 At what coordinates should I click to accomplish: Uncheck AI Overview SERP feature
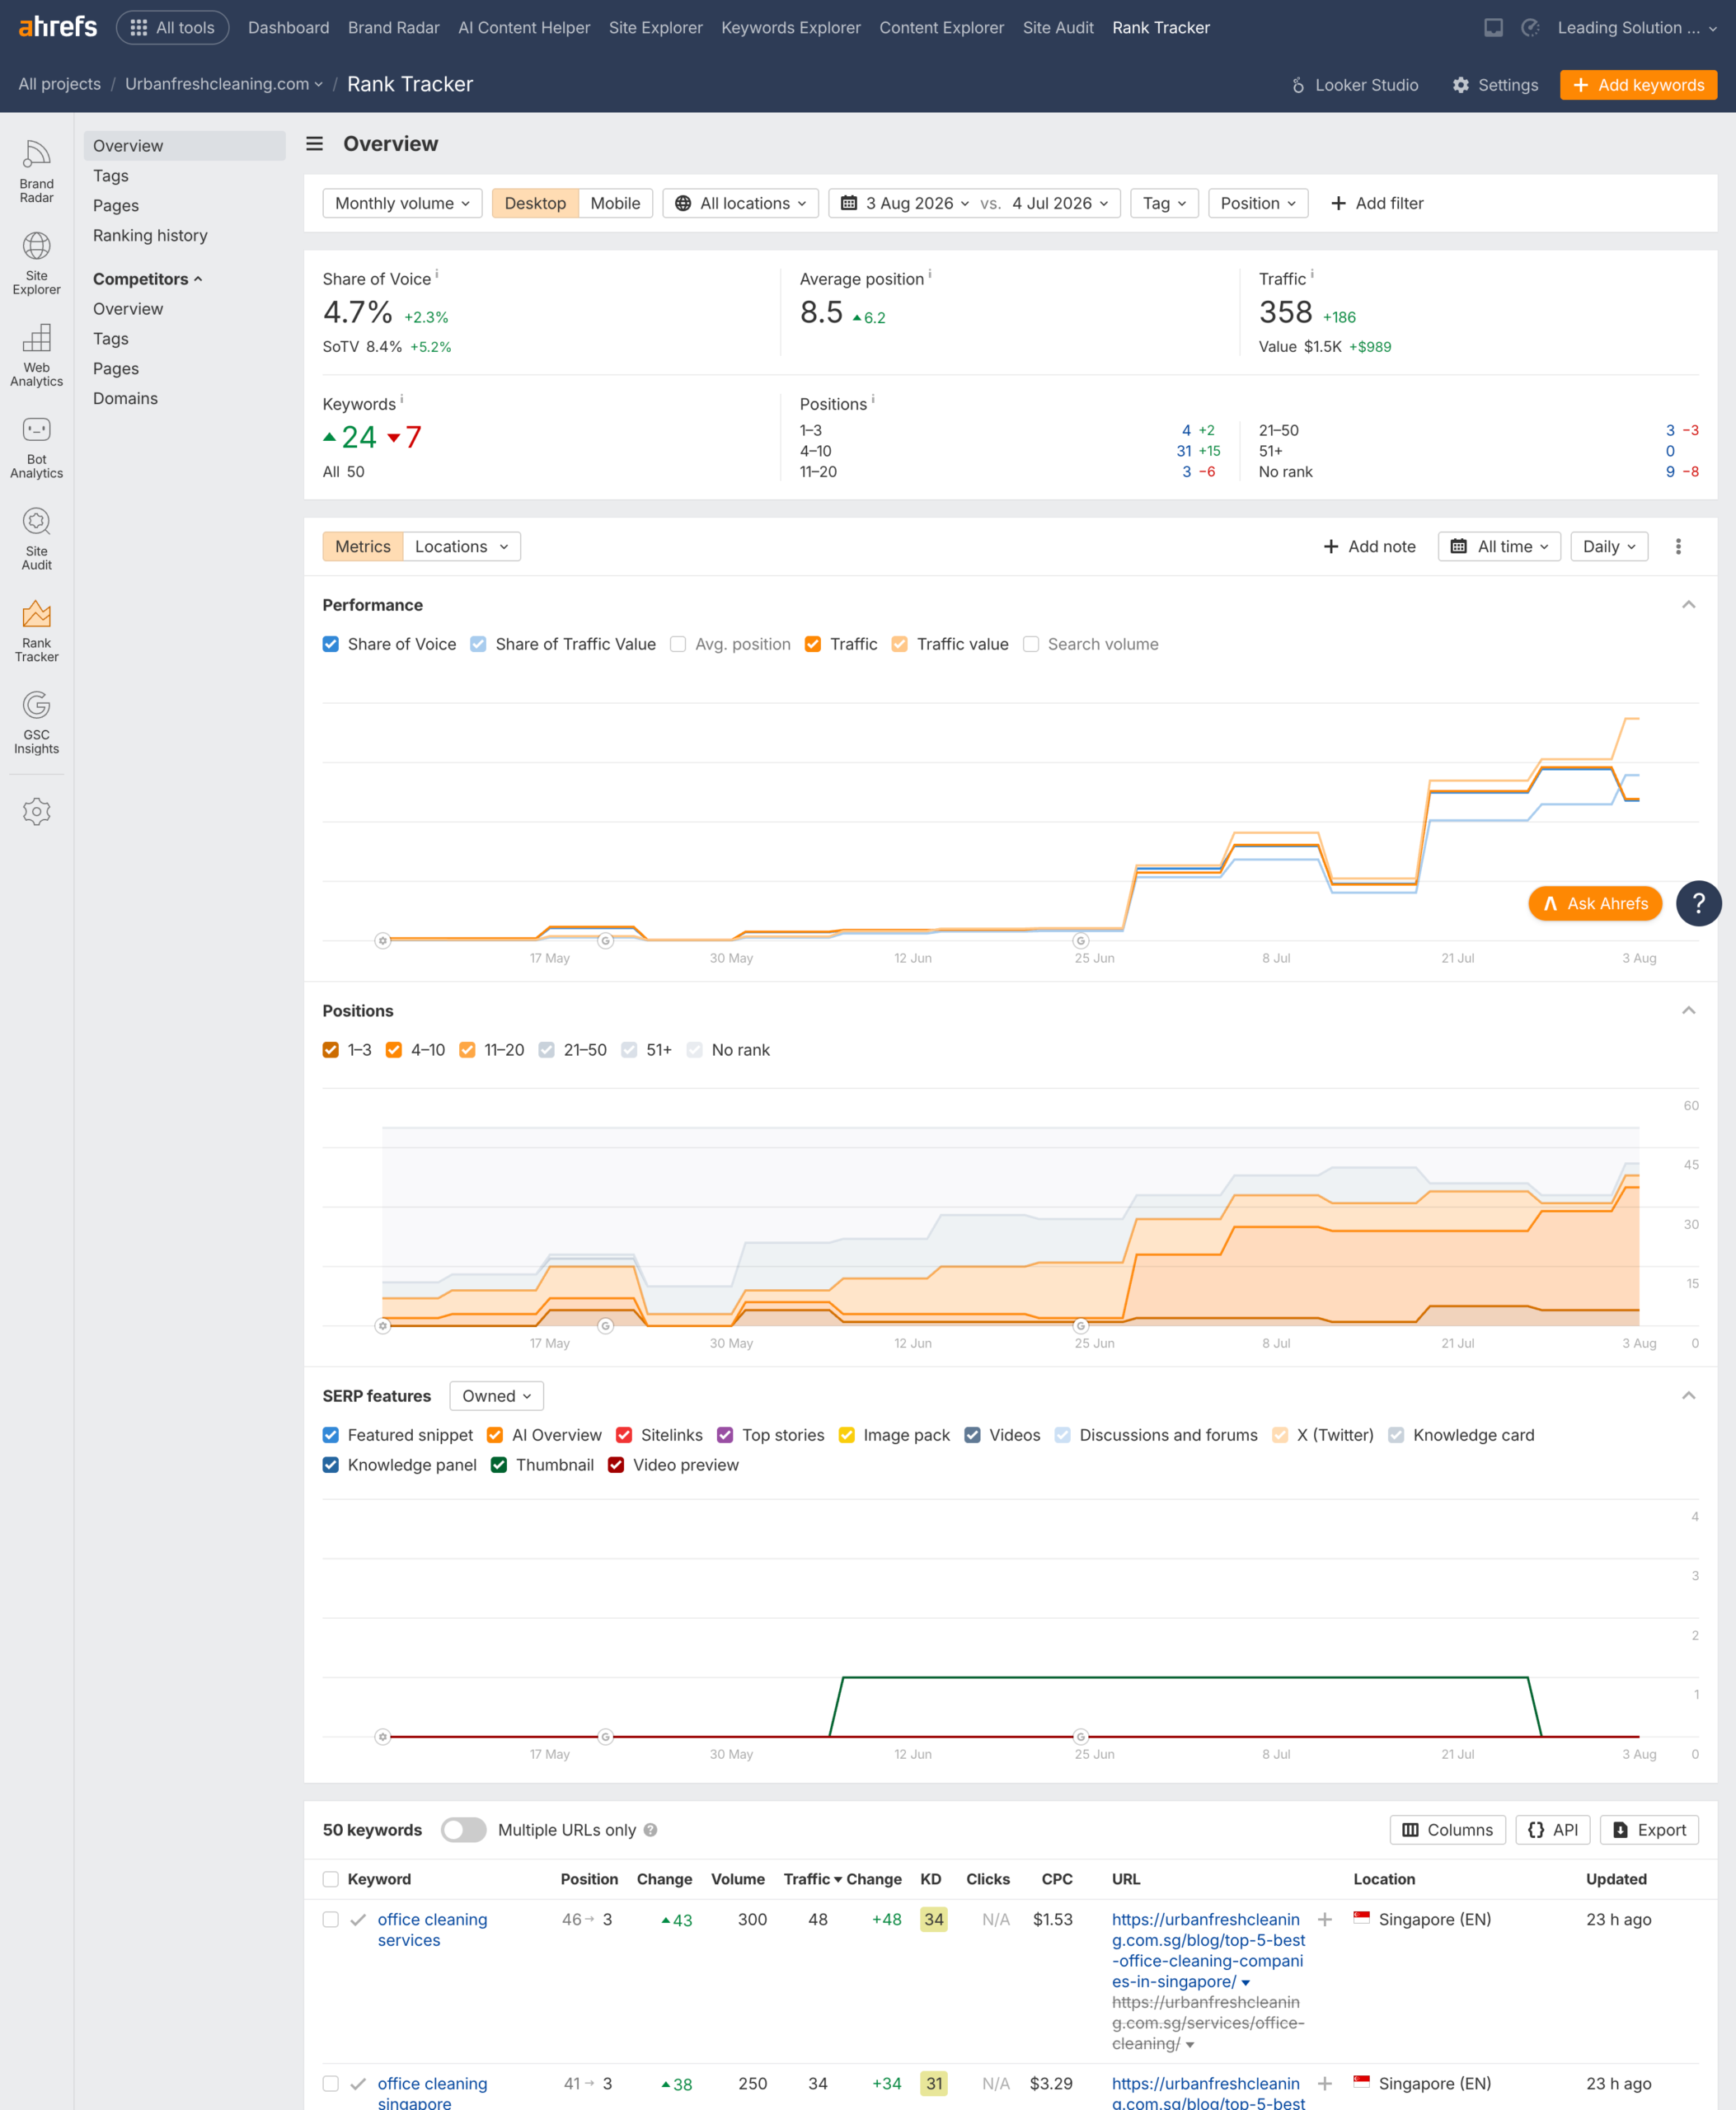(495, 1435)
